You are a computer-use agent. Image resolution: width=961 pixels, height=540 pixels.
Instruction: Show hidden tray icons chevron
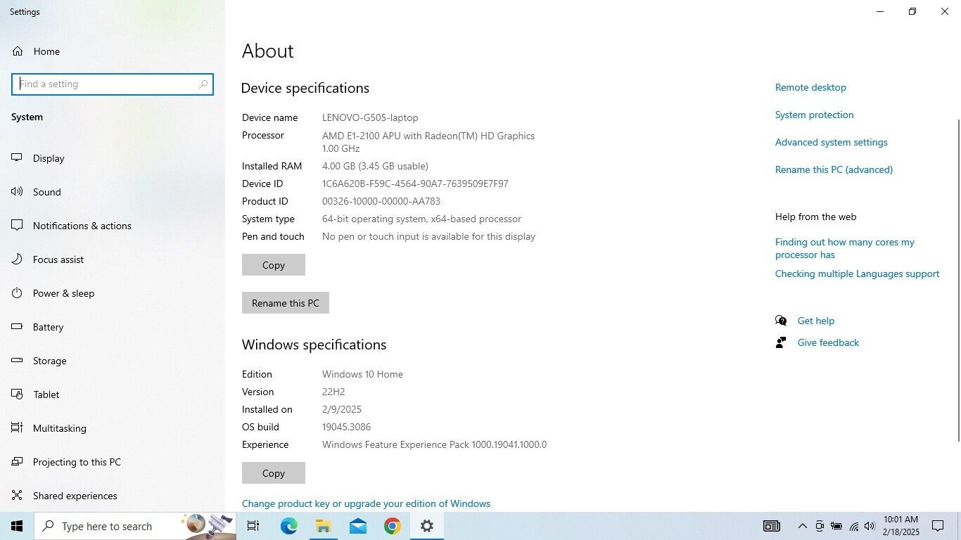click(x=802, y=526)
